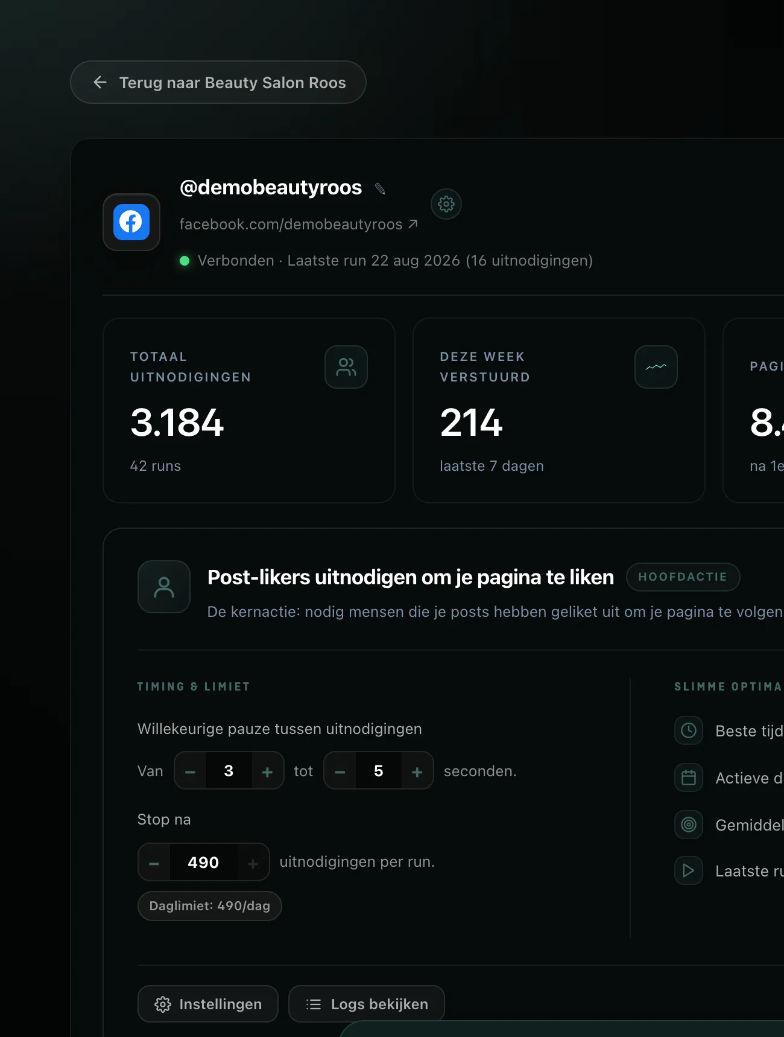Open Logs bekijken
Screen dimensions: 784x1037
coord(367,1004)
